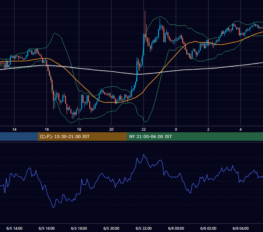Image resolution: width=263 pixels, height=232 pixels.
Task: Click the upper axis hour label 20
Action: coord(111,130)
